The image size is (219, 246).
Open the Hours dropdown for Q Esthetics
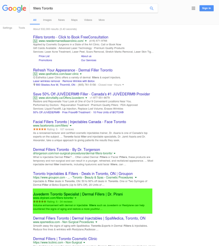pyautogui.click(x=119, y=85)
